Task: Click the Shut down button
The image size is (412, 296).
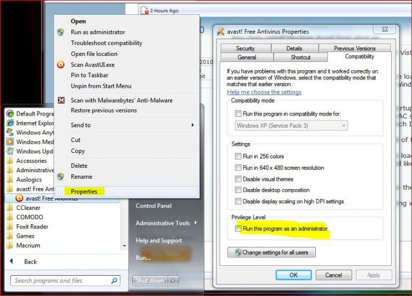Action: point(150,281)
